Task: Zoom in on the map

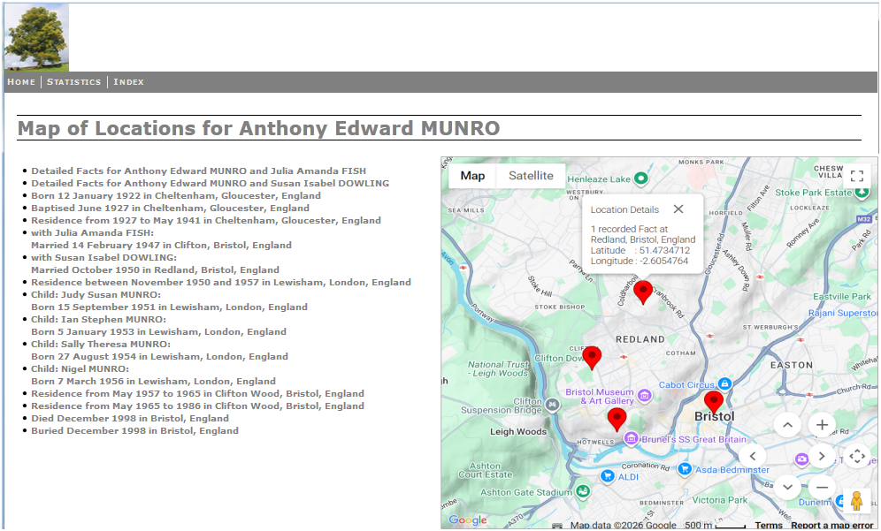Action: tap(822, 424)
